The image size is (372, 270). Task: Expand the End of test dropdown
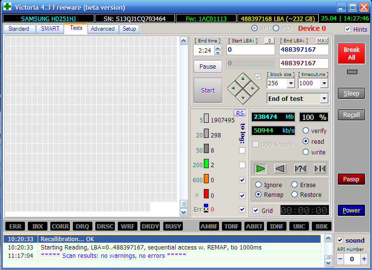tap(324, 98)
